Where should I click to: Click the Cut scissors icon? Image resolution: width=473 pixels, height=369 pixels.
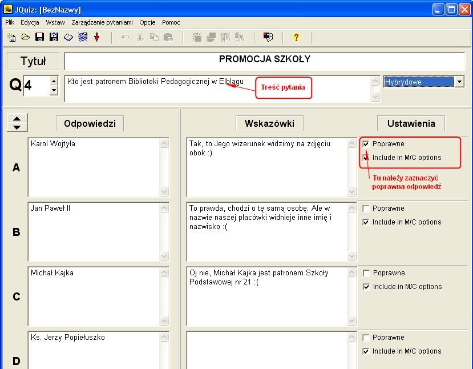(x=140, y=37)
